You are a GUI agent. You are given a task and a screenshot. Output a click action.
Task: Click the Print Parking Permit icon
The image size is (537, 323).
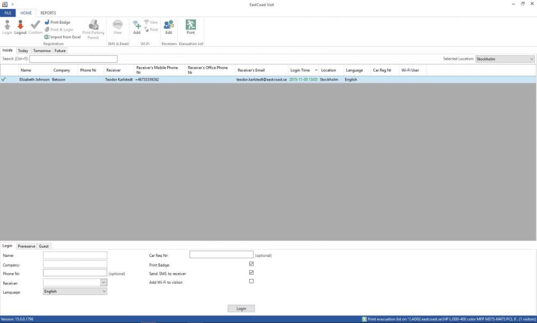pyautogui.click(x=93, y=25)
